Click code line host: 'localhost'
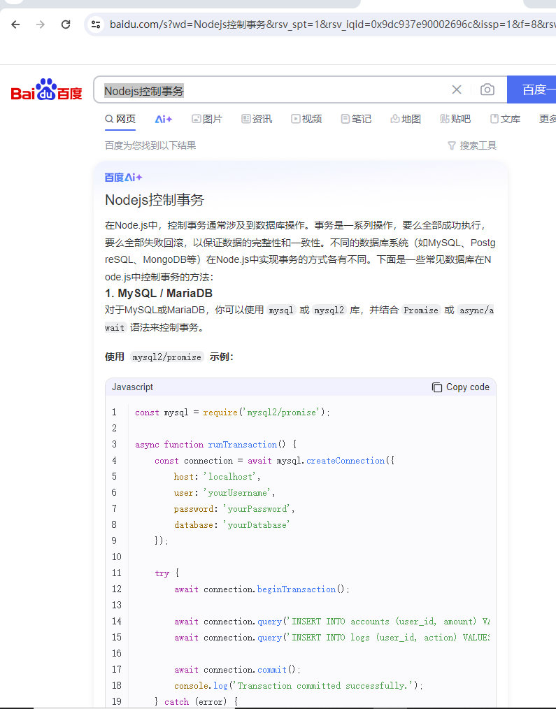The width and height of the screenshot is (556, 709). point(217,477)
